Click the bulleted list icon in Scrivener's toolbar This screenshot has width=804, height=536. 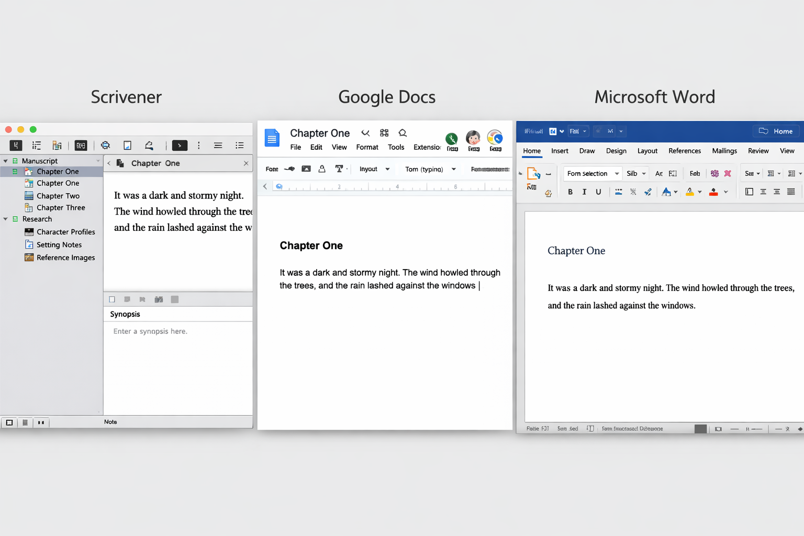coord(240,146)
